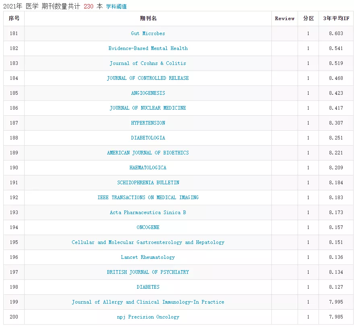Open Evidence-Based Mental Health journal

pos(148,48)
